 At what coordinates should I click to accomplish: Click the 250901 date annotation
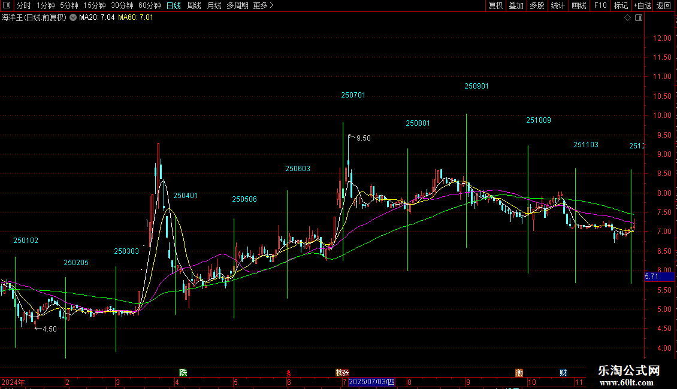point(477,86)
